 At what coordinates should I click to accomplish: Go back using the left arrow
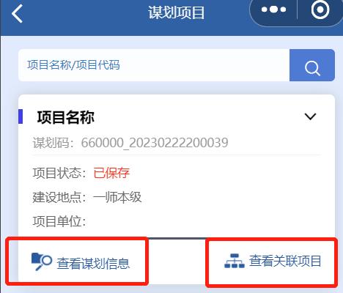pyautogui.click(x=17, y=14)
